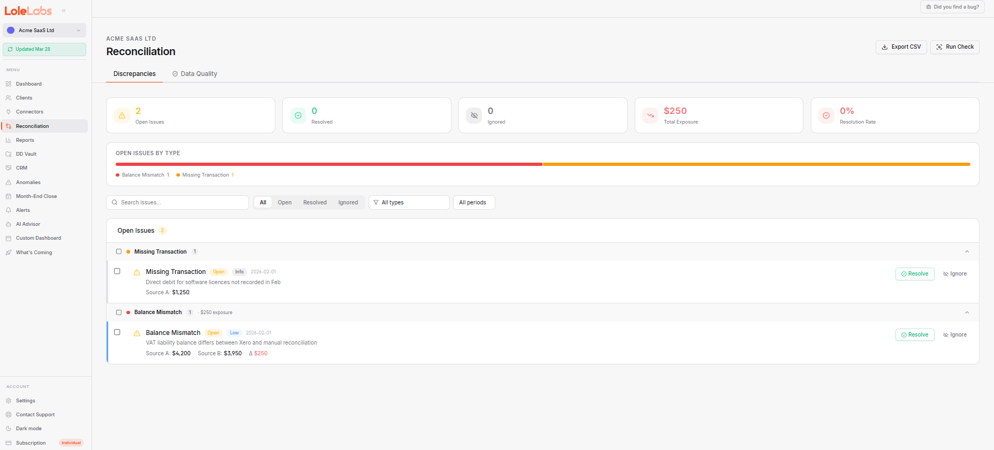This screenshot has width=994, height=450.
Task: Switch to the Data Quality tab
Action: pyautogui.click(x=194, y=74)
